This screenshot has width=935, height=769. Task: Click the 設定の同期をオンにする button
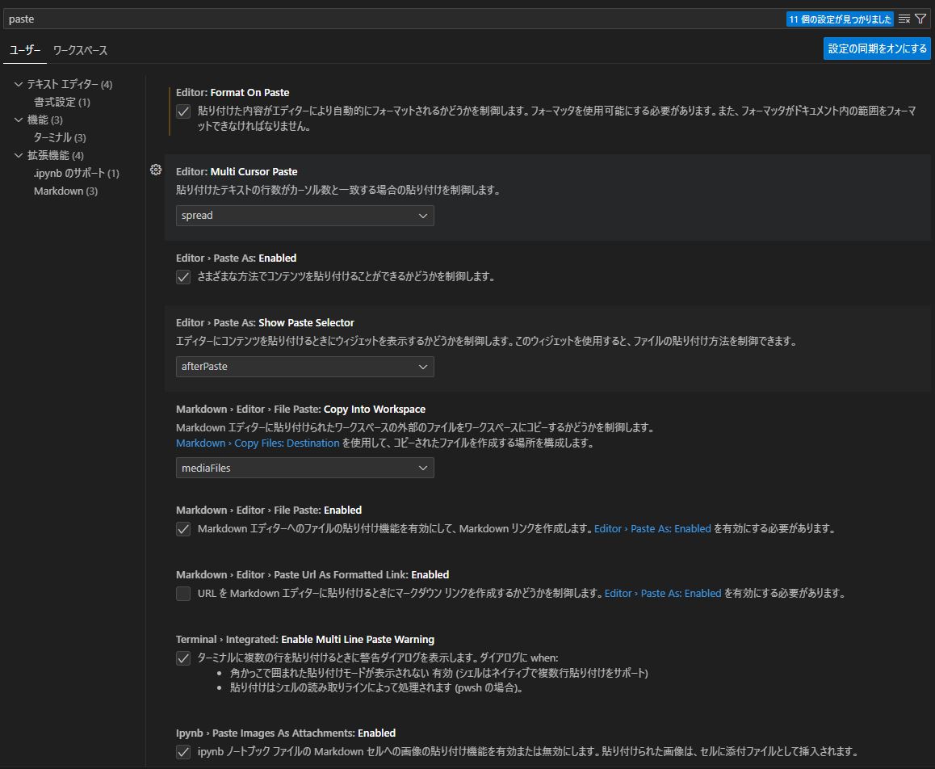pyautogui.click(x=877, y=48)
